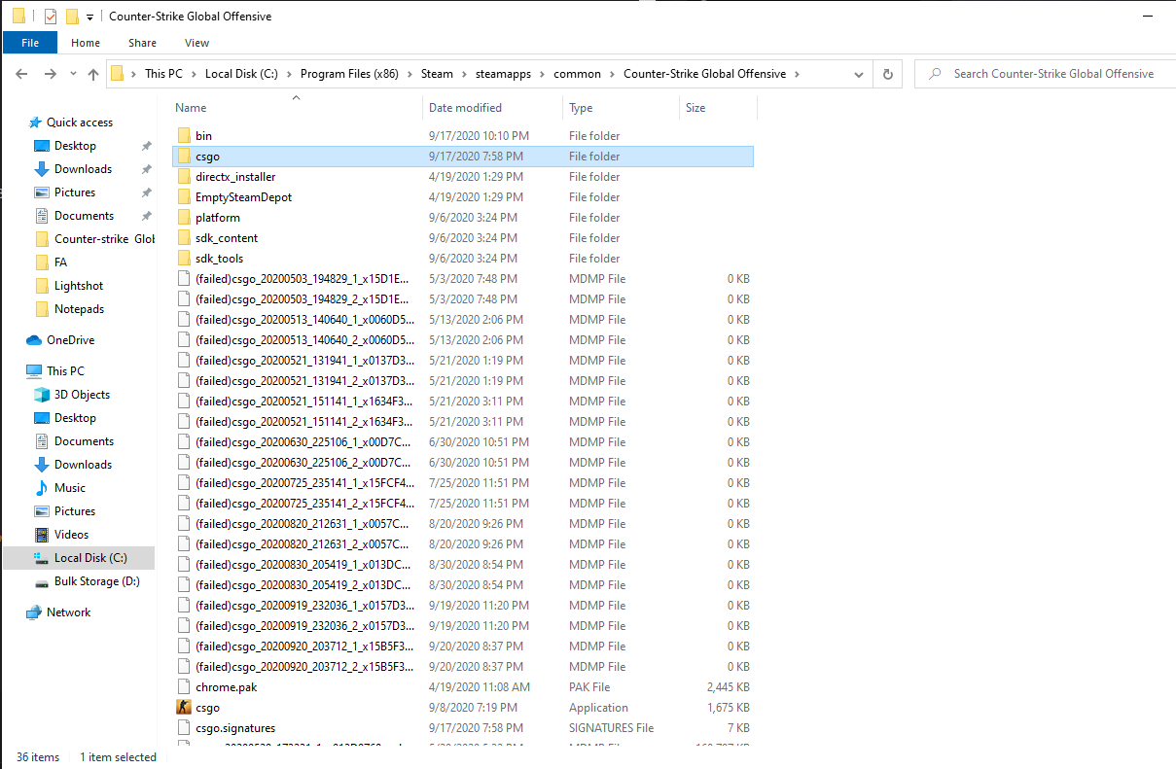Click the Back navigation arrow
The image size is (1176, 769).
[x=22, y=74]
